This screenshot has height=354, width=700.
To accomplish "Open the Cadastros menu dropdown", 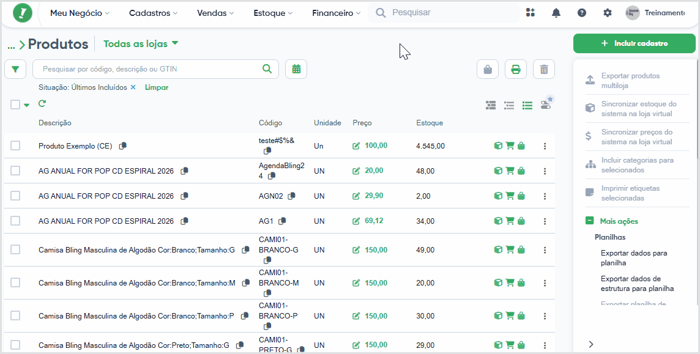I will click(153, 13).
